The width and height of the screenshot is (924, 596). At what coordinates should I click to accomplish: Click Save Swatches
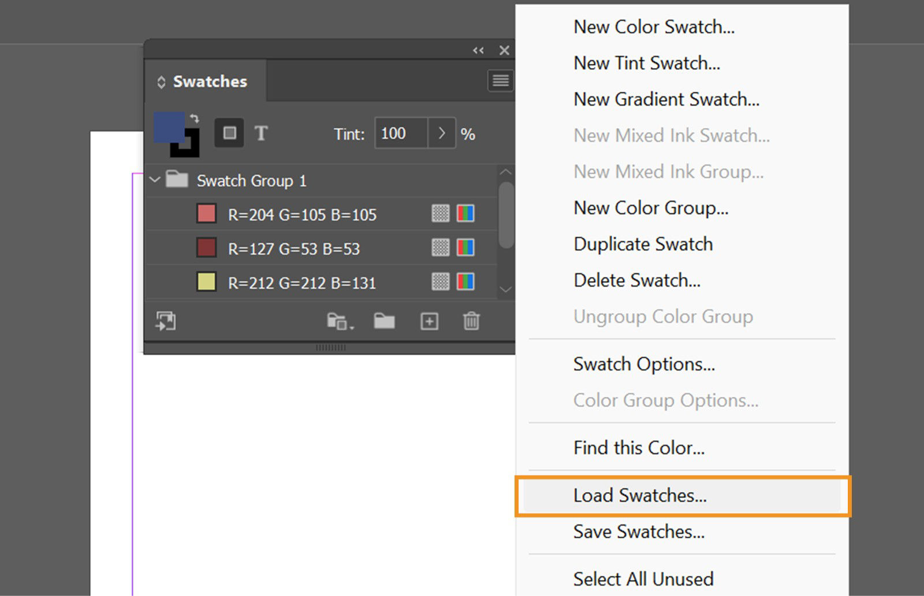pos(638,531)
